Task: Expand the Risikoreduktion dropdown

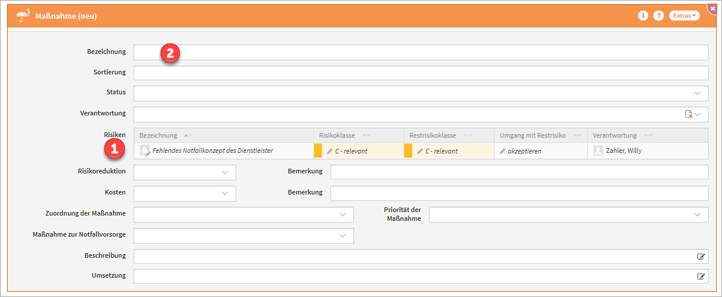Action: 225,173
